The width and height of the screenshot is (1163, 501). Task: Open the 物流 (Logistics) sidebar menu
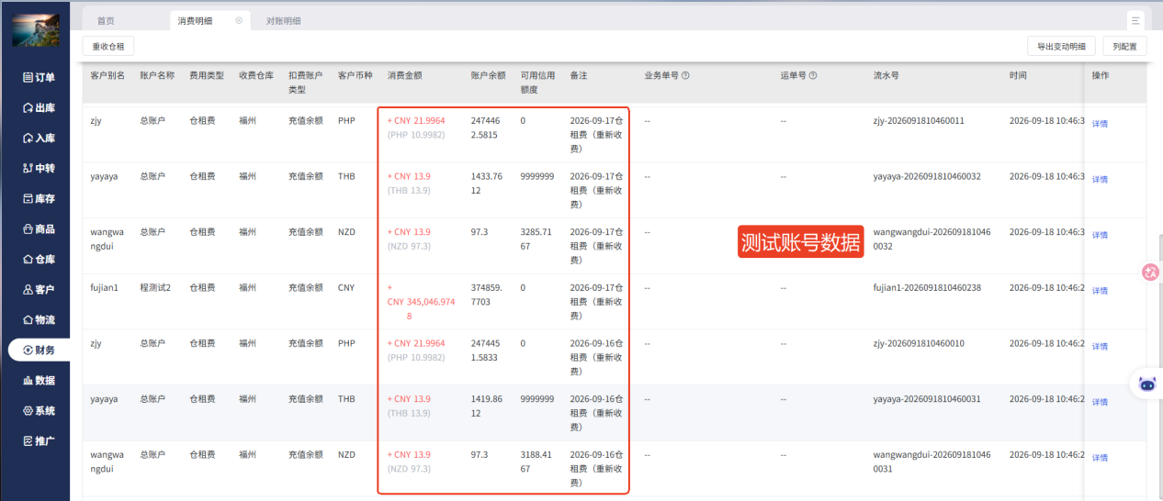(x=39, y=320)
